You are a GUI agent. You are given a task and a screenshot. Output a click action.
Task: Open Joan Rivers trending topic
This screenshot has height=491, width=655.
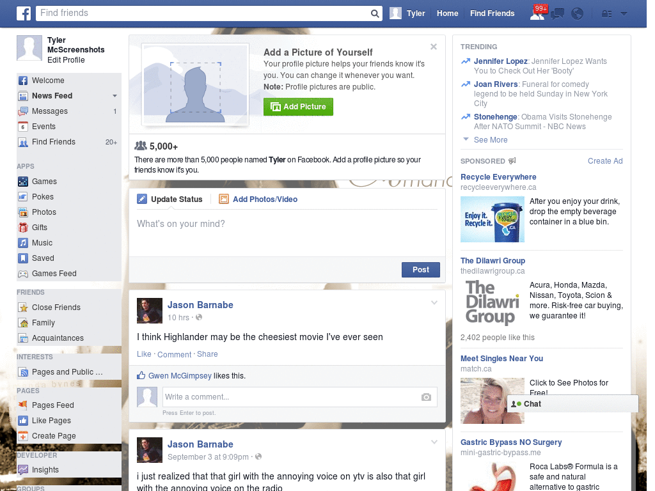(496, 84)
